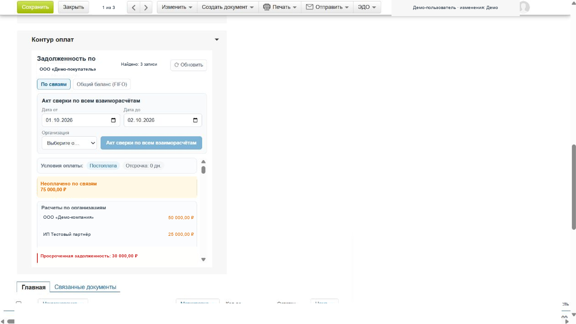576x324 pixels.
Task: Click the 'Отсрочка: 0 дн.' badge
Action: click(143, 166)
